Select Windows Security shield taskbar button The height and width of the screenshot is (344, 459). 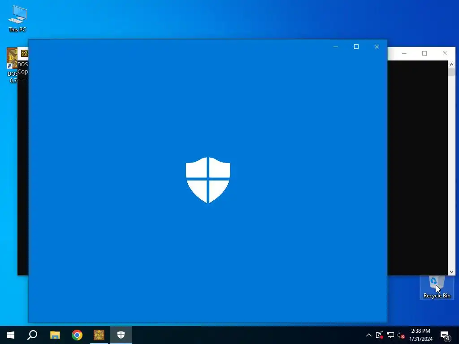pos(121,335)
